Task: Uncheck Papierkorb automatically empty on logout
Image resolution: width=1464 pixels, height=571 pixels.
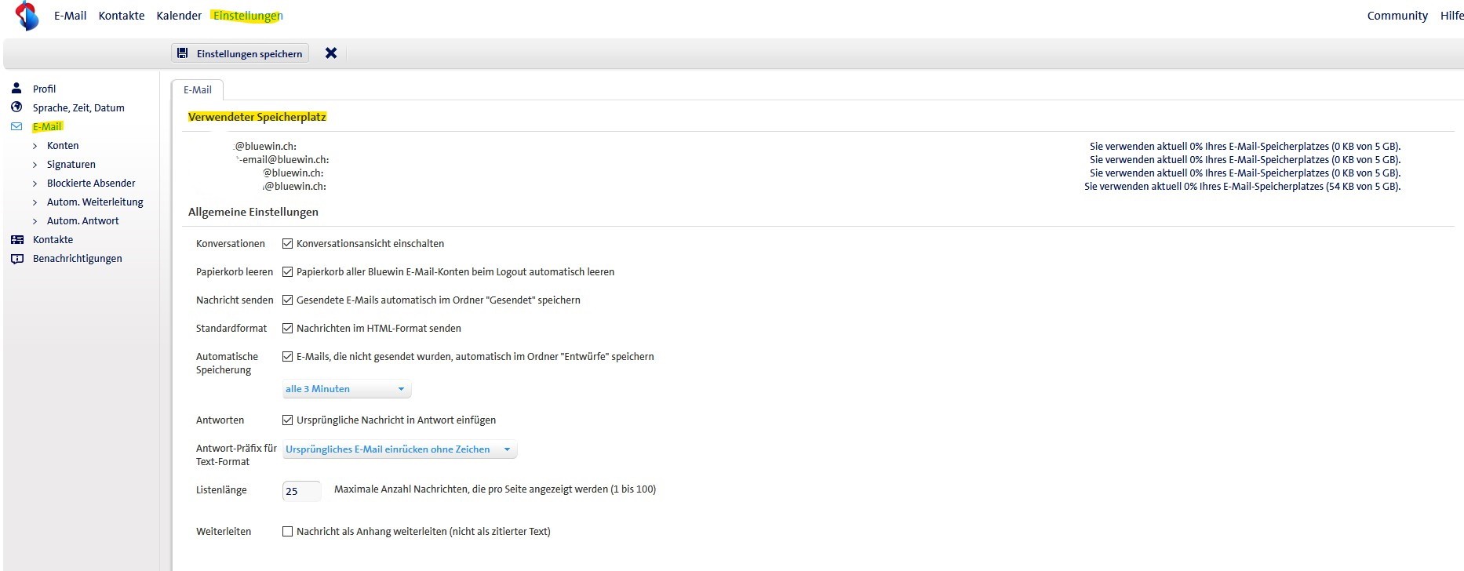Action: (x=288, y=272)
